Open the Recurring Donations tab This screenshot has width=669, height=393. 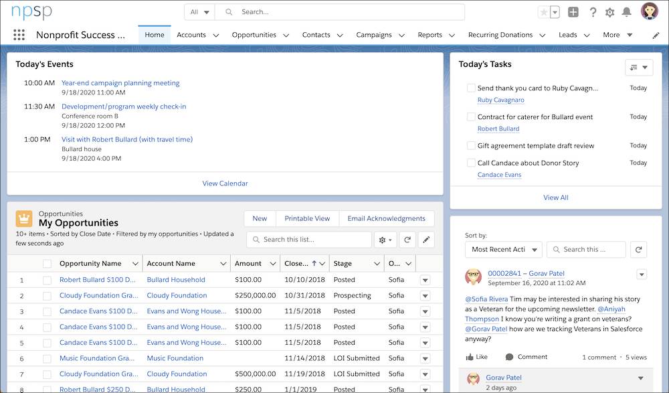tap(500, 35)
